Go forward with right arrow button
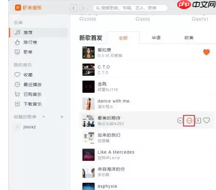This screenshot has width=216, height=190. pos(83,8)
